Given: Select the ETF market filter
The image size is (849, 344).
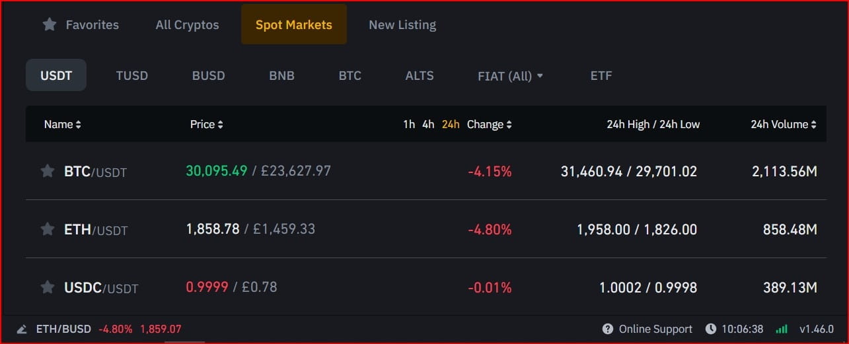Looking at the screenshot, I should point(601,75).
